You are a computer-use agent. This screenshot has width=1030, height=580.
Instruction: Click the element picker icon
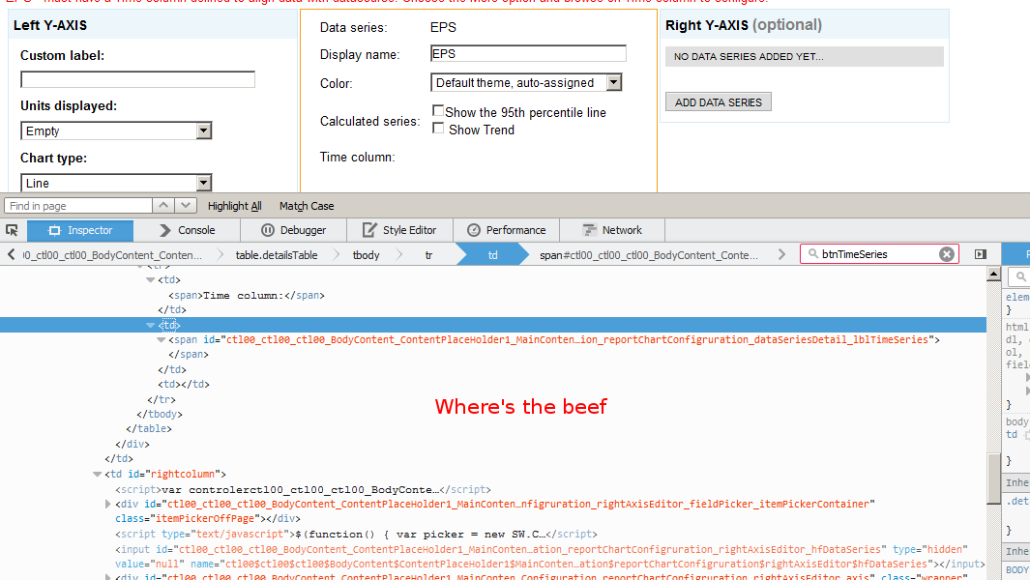(12, 230)
